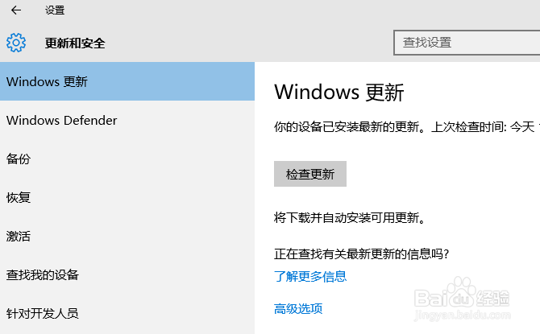Click the Windows 更新 page heading
The height and width of the screenshot is (334, 540).
[x=339, y=92]
